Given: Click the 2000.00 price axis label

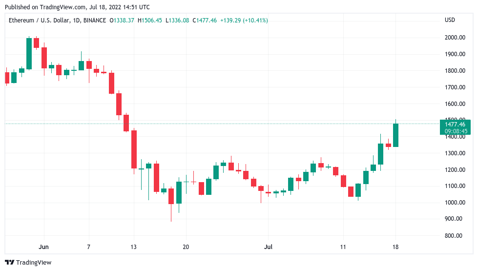Looking at the screenshot, I should (x=455, y=38).
